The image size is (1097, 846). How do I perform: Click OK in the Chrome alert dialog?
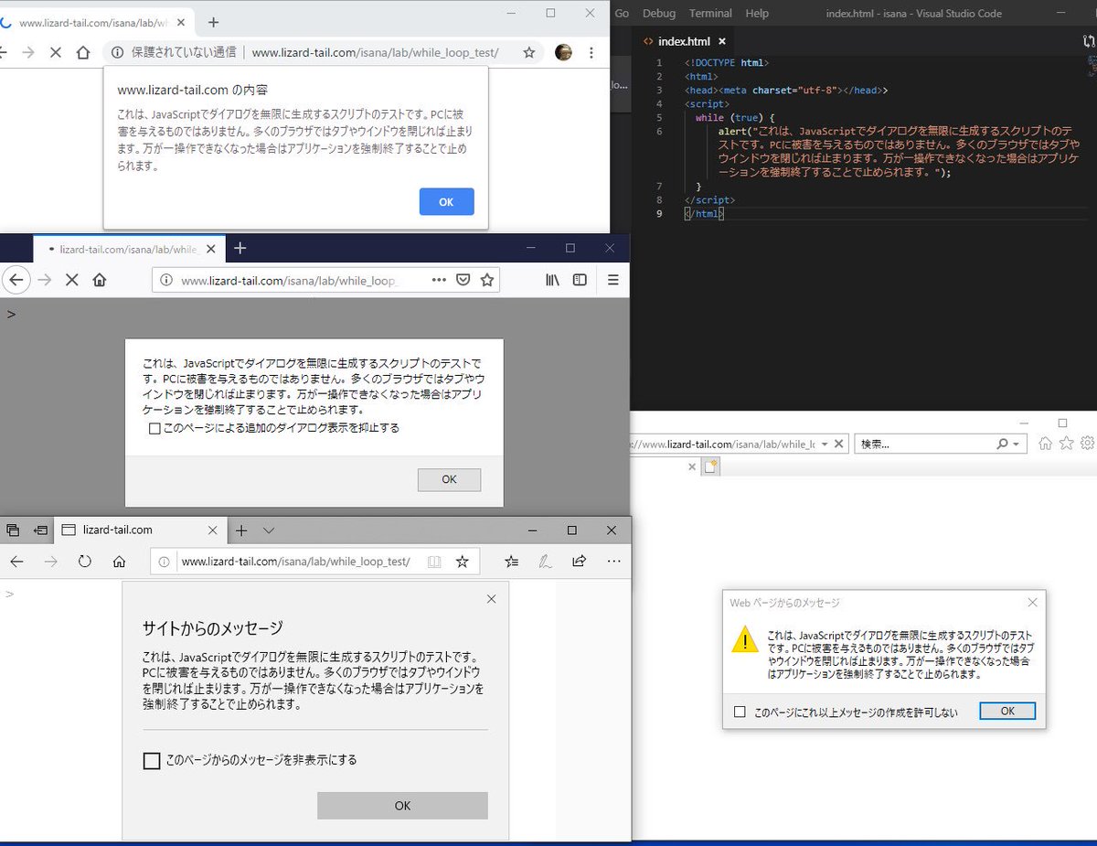[446, 201]
